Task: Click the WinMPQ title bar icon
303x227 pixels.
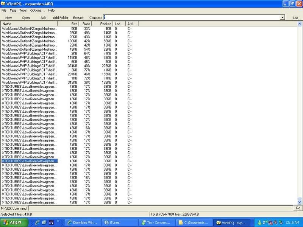Action: [x=3, y=3]
